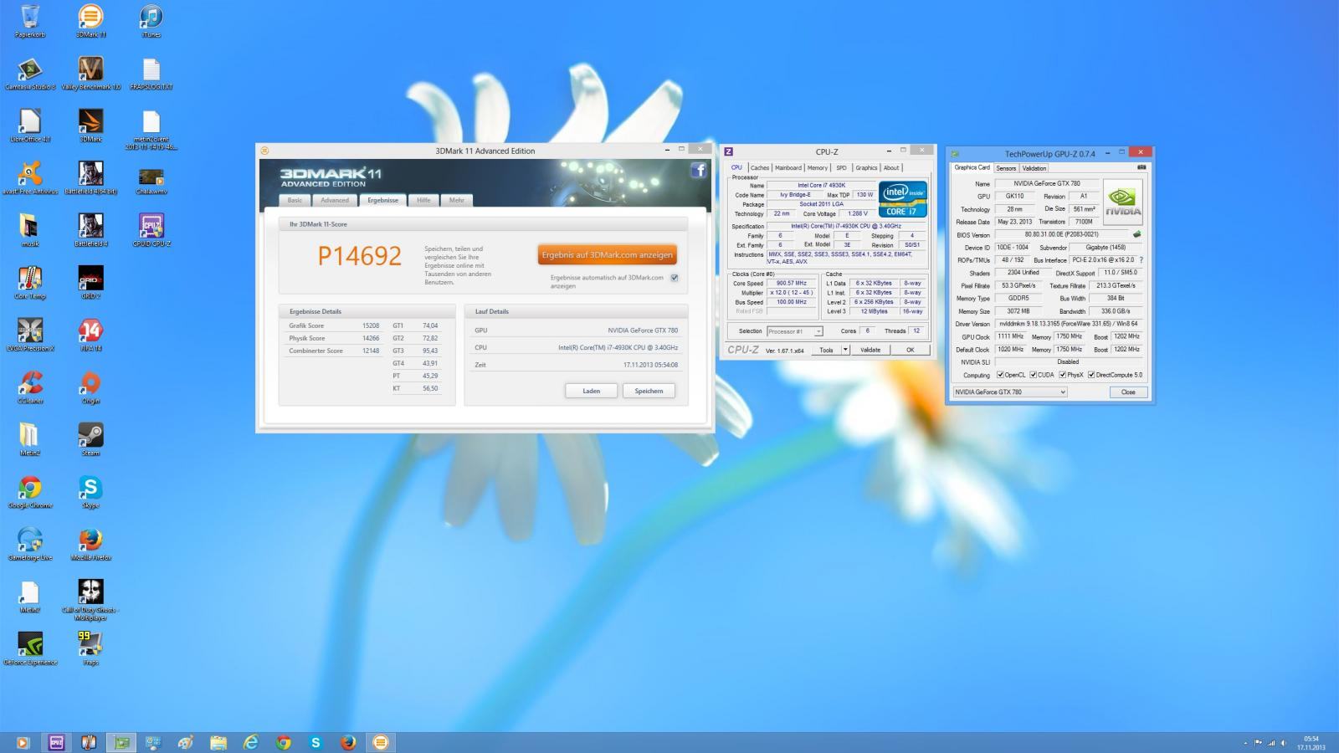Screen dimensions: 1339x753
Task: Open the GRID 2 desktop shortcut
Action: 90,283
